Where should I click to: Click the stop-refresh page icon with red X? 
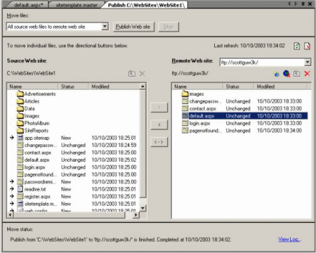click(307, 46)
